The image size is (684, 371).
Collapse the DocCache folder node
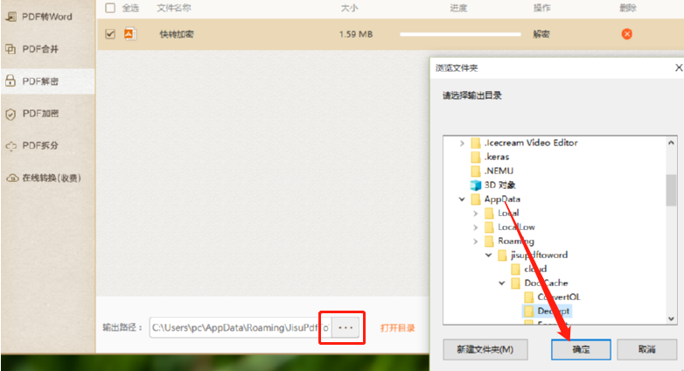(x=502, y=283)
